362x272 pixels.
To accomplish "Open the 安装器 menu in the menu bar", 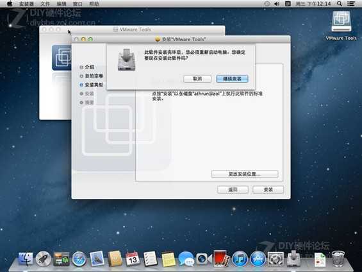I will point(26,4).
